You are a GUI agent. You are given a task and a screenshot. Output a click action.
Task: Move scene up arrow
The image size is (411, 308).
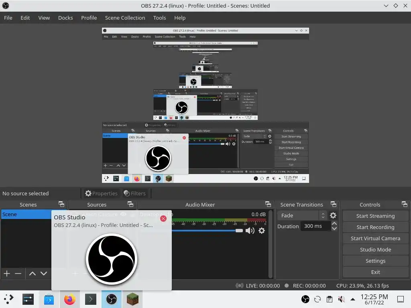point(33,274)
